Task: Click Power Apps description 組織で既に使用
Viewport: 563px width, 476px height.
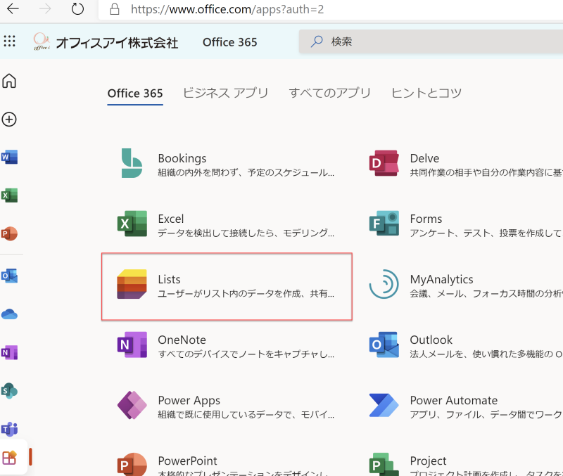Action: click(x=246, y=415)
